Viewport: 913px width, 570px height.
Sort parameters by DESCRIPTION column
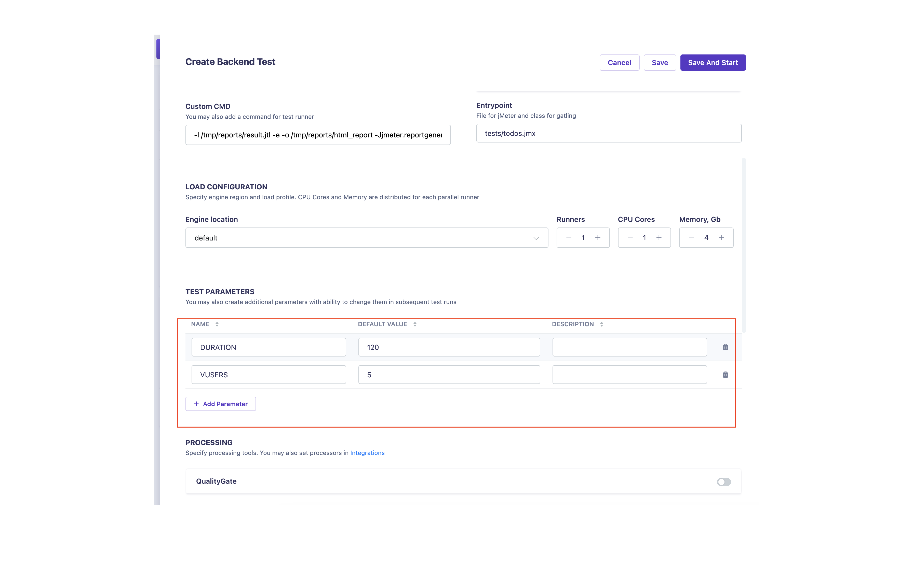[x=601, y=324]
